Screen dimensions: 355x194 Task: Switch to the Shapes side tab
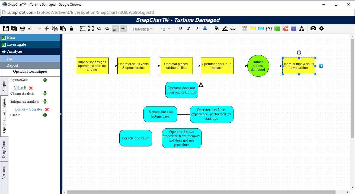click(x=4, y=86)
